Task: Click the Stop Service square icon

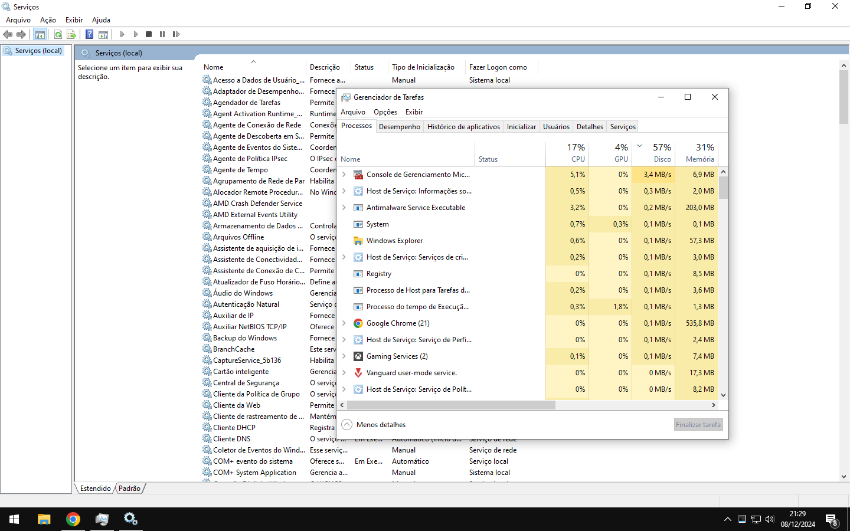Action: coord(149,34)
